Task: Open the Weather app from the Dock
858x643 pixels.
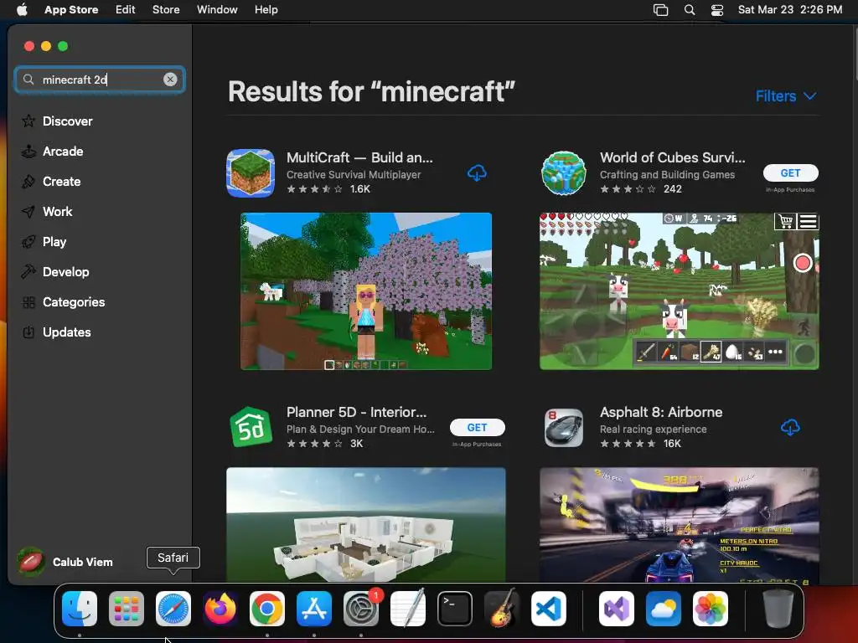Action: click(x=664, y=609)
